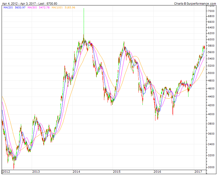
Task: Click the 7000 price axis label
Action: point(211,11)
